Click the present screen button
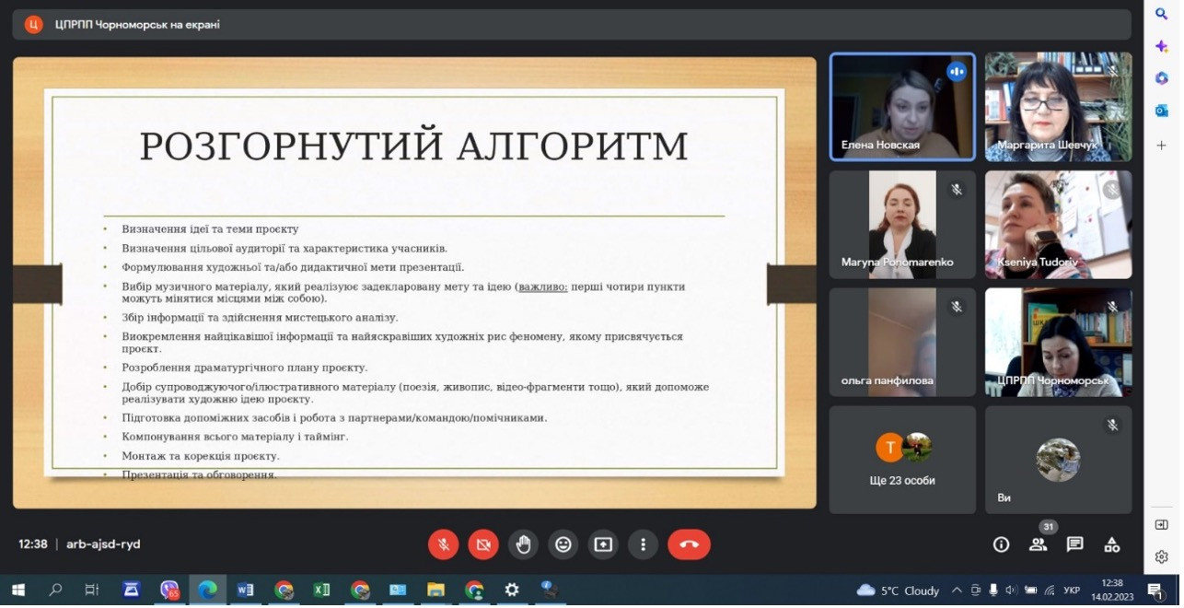Viewport: 1184px width, 608px height. [x=603, y=545]
